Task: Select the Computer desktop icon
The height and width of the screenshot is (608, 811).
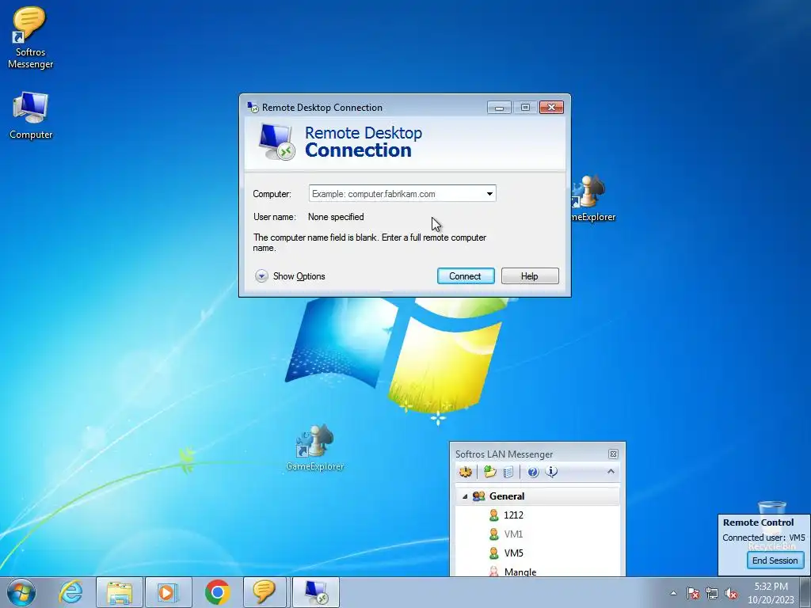Action: click(x=31, y=116)
